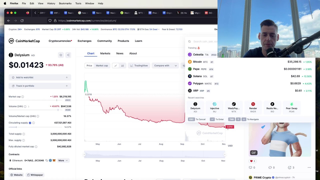Select the Price chart toggle
The width and height of the screenshot is (320, 180).
[x=89, y=66]
